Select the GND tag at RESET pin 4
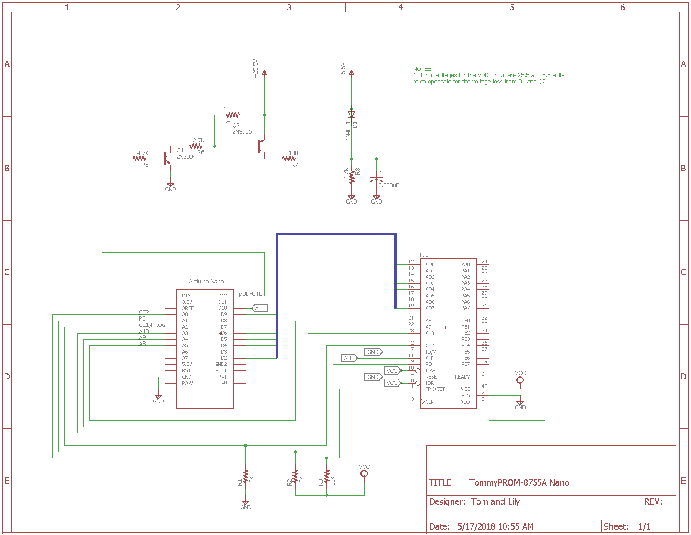This screenshot has height=535, width=691. [374, 377]
